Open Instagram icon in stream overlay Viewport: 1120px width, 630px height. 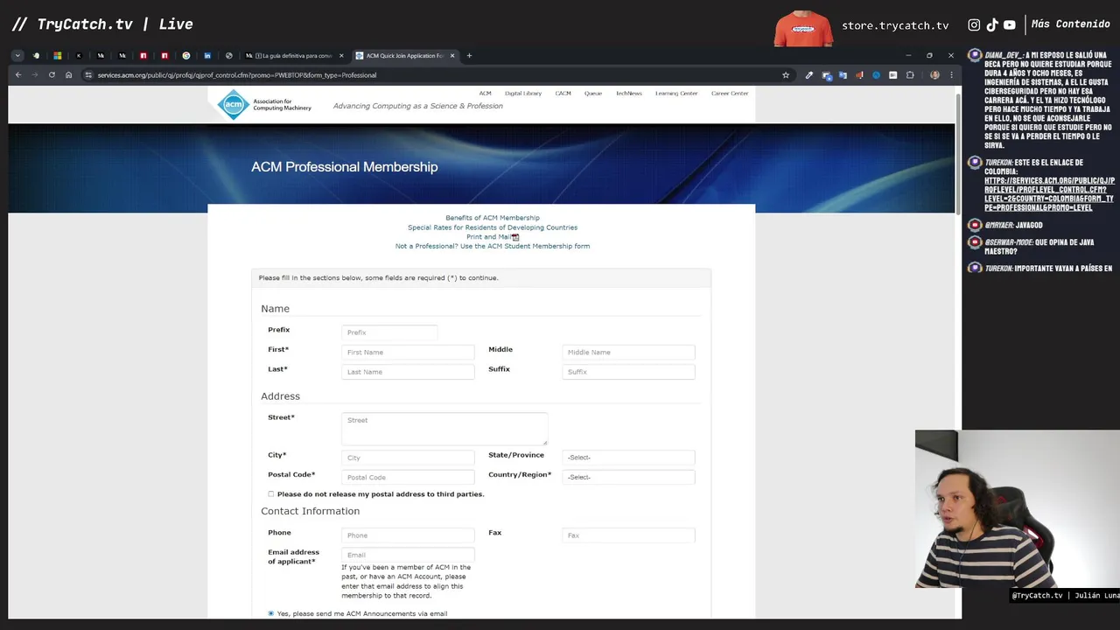(974, 25)
